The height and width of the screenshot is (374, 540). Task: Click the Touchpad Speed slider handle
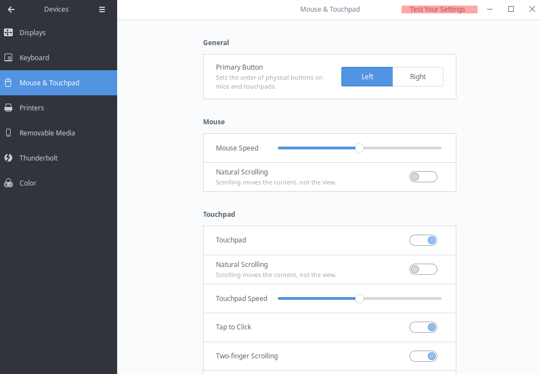click(x=360, y=298)
